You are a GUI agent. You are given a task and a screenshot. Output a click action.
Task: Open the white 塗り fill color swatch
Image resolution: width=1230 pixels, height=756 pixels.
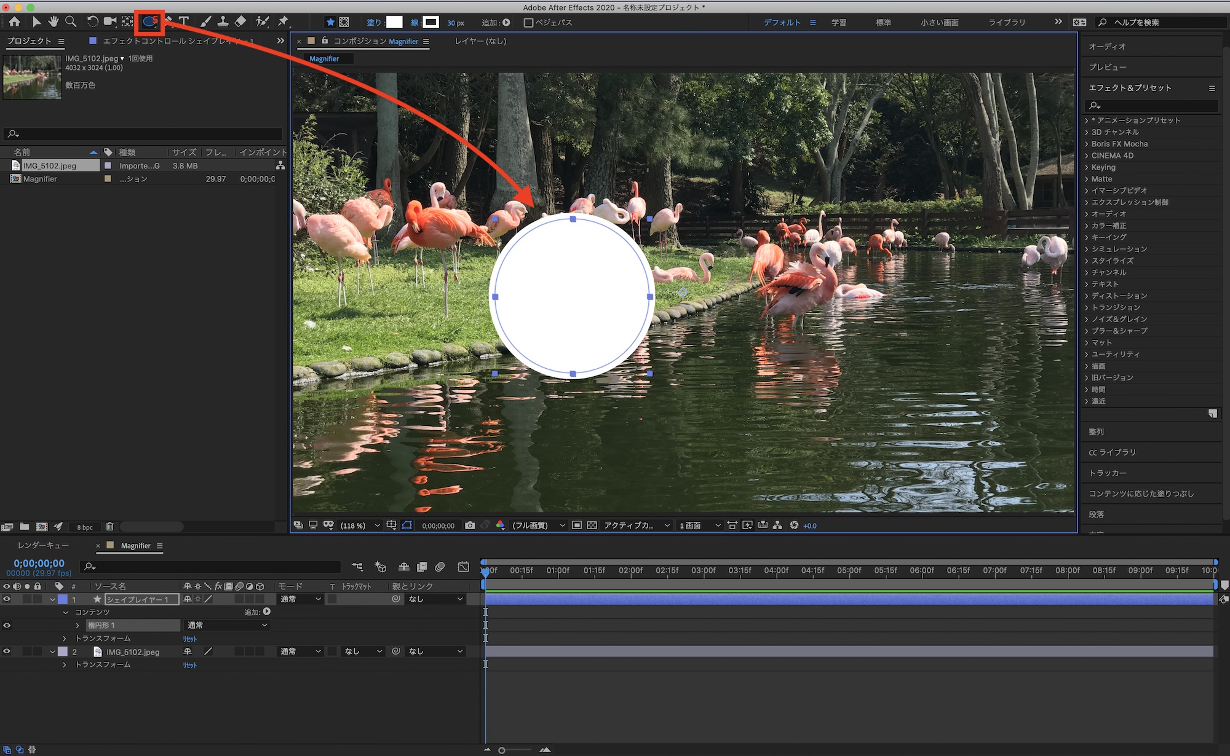coord(394,23)
